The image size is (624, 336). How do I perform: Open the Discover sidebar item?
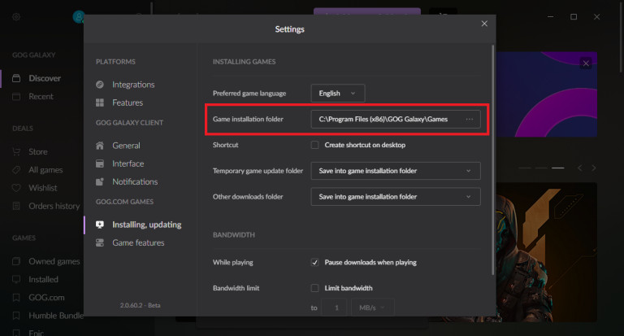coord(44,78)
